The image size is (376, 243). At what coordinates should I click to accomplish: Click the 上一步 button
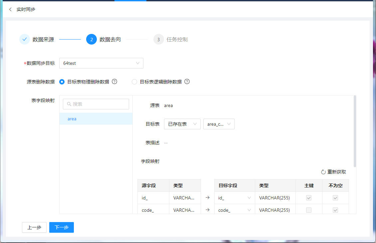[34, 227]
